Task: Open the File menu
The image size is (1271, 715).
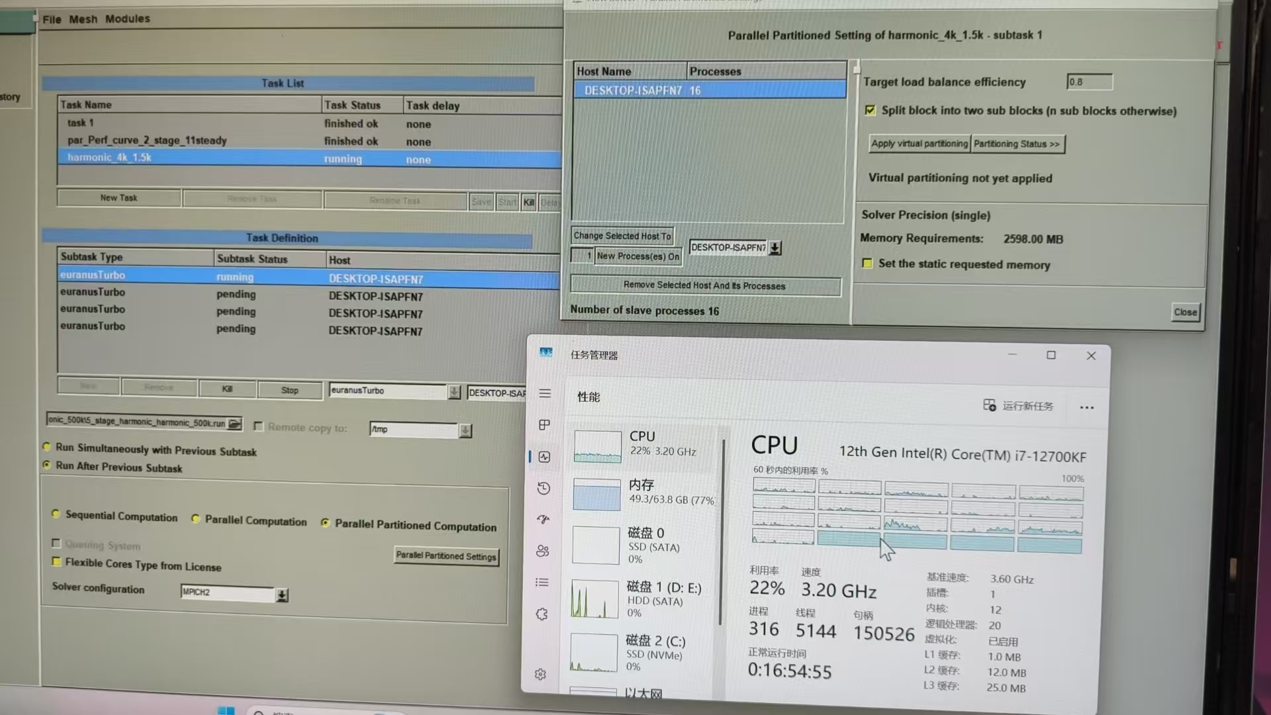Action: click(52, 19)
